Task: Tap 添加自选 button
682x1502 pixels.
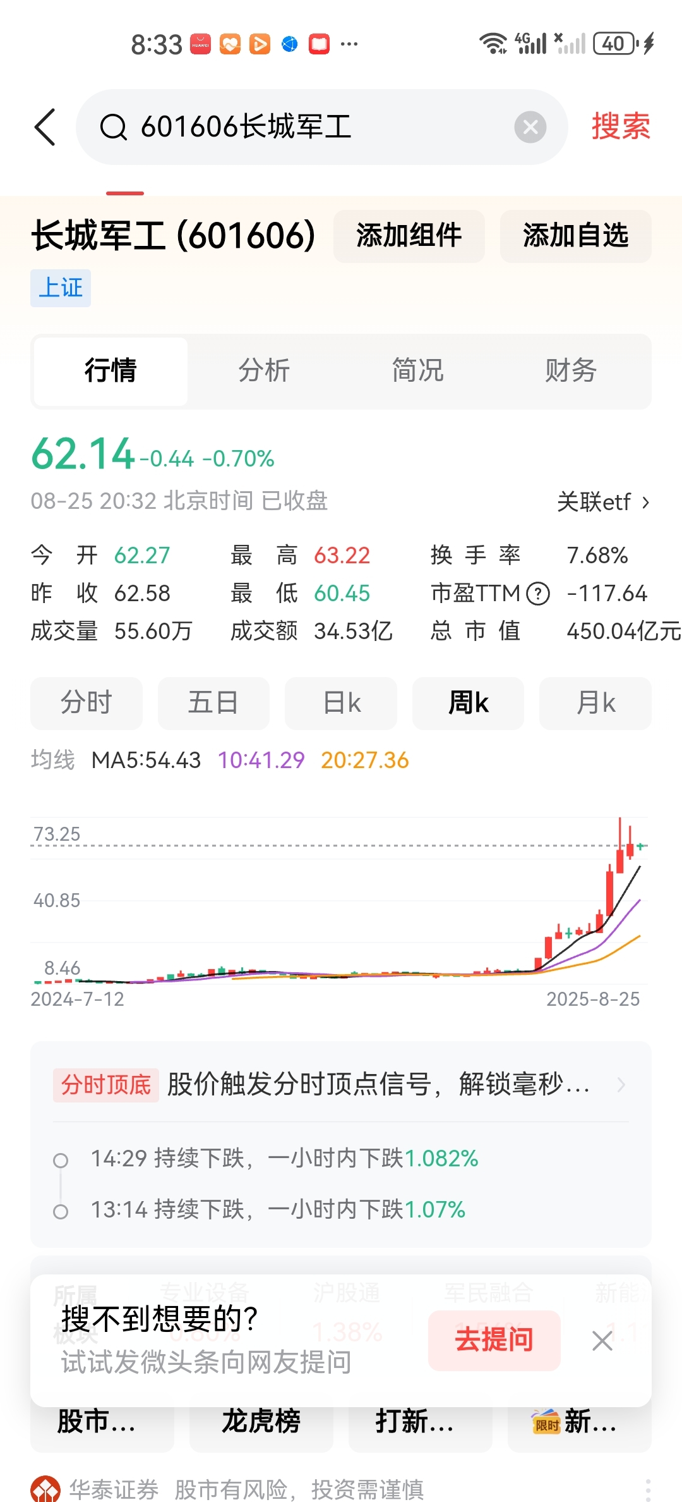Action: tap(576, 236)
